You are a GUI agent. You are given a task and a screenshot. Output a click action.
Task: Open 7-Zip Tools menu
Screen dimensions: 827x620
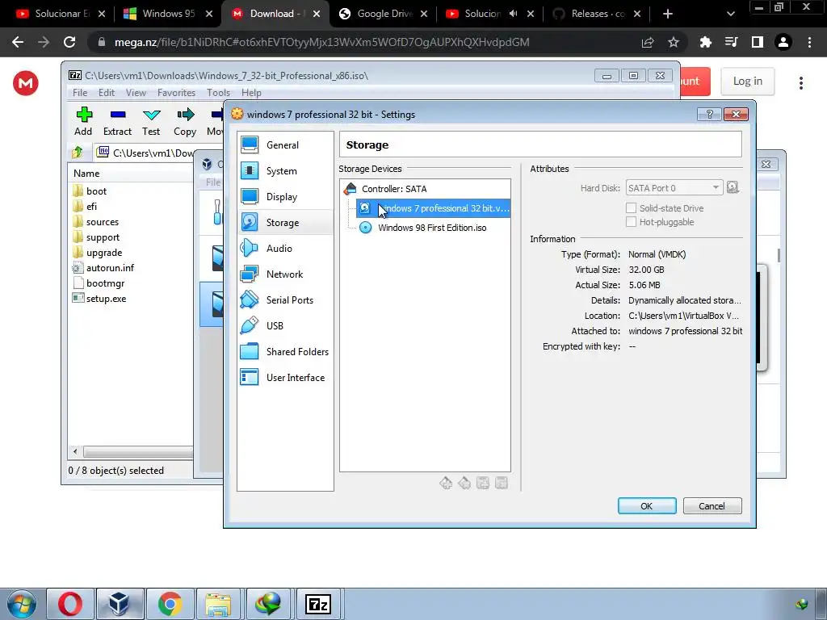click(x=218, y=93)
